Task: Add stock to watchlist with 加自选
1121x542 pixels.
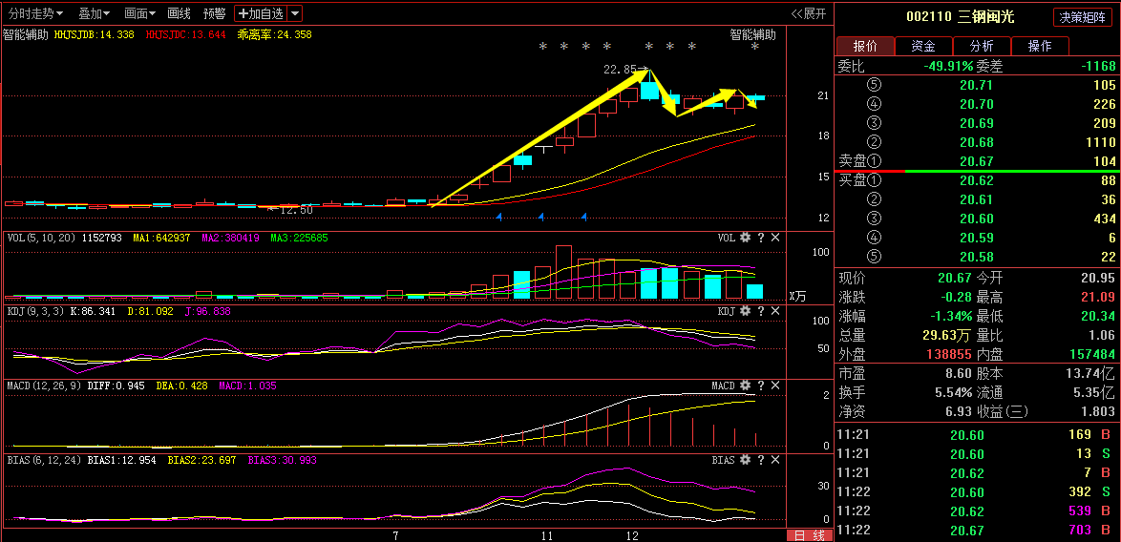Action: 261,13
